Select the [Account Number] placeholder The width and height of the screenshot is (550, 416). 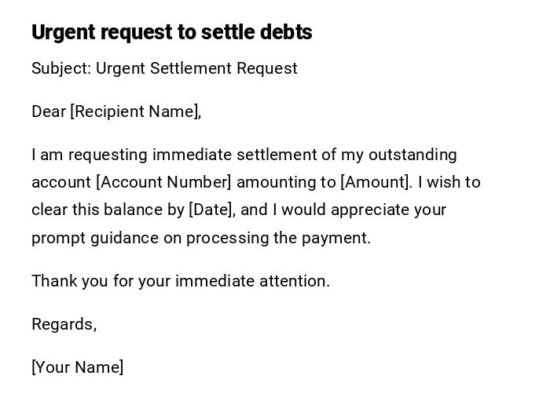click(163, 182)
